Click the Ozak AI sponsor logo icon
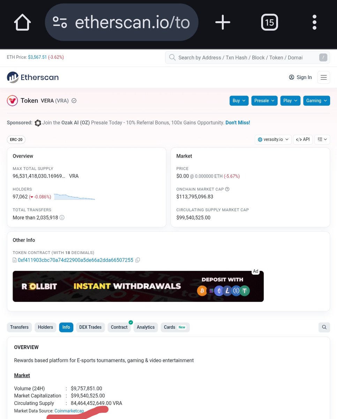Image resolution: width=337 pixels, height=419 pixels. click(38, 123)
